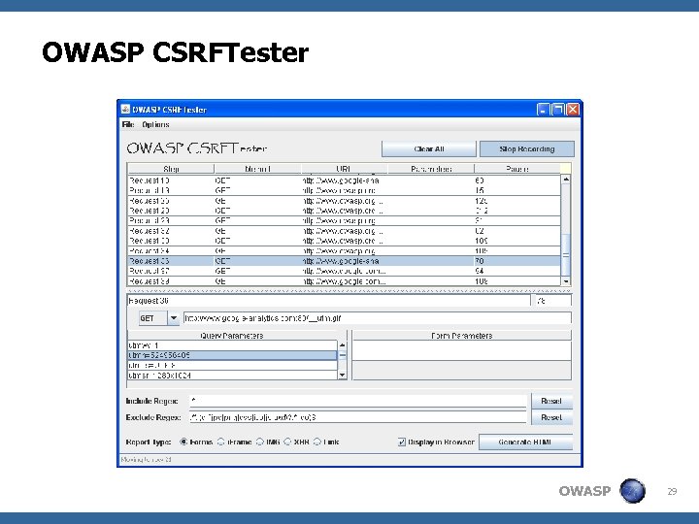Click the google-analytics URL field

pos(377,318)
